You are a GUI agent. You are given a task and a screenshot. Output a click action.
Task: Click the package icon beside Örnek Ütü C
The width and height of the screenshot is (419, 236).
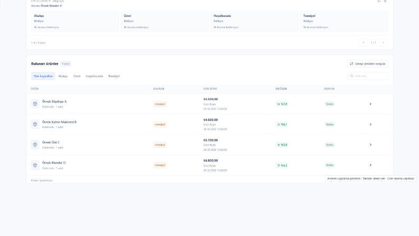pos(35,144)
